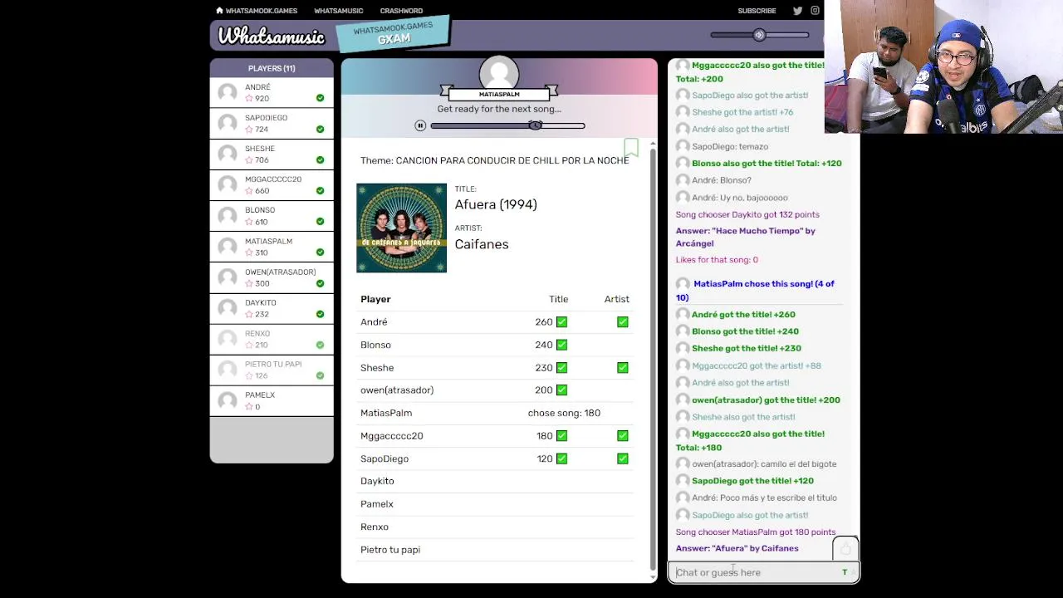Click 'MatiasPalm' chose song row in results

[496, 413]
